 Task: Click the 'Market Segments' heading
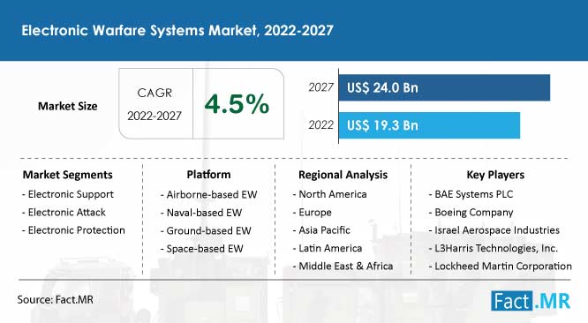(x=67, y=175)
